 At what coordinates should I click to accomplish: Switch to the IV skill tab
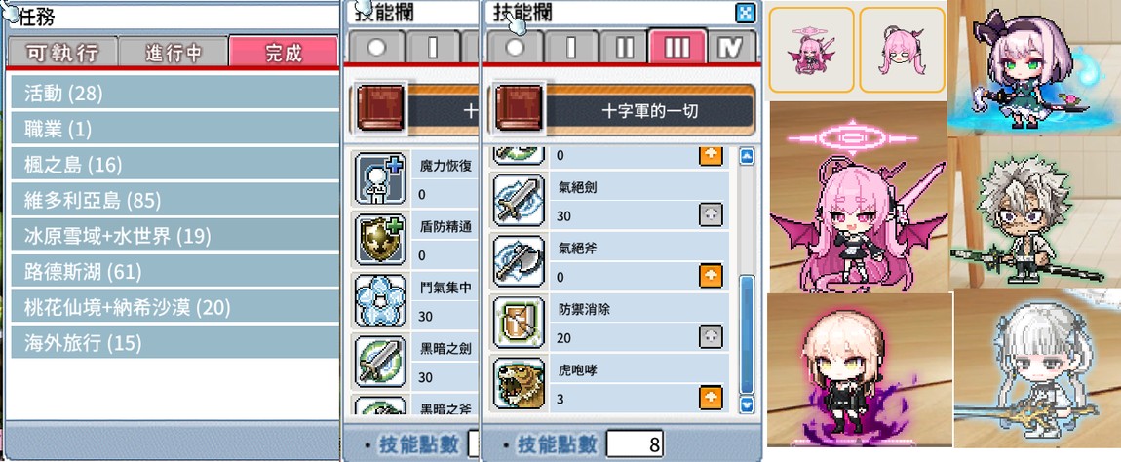[731, 48]
